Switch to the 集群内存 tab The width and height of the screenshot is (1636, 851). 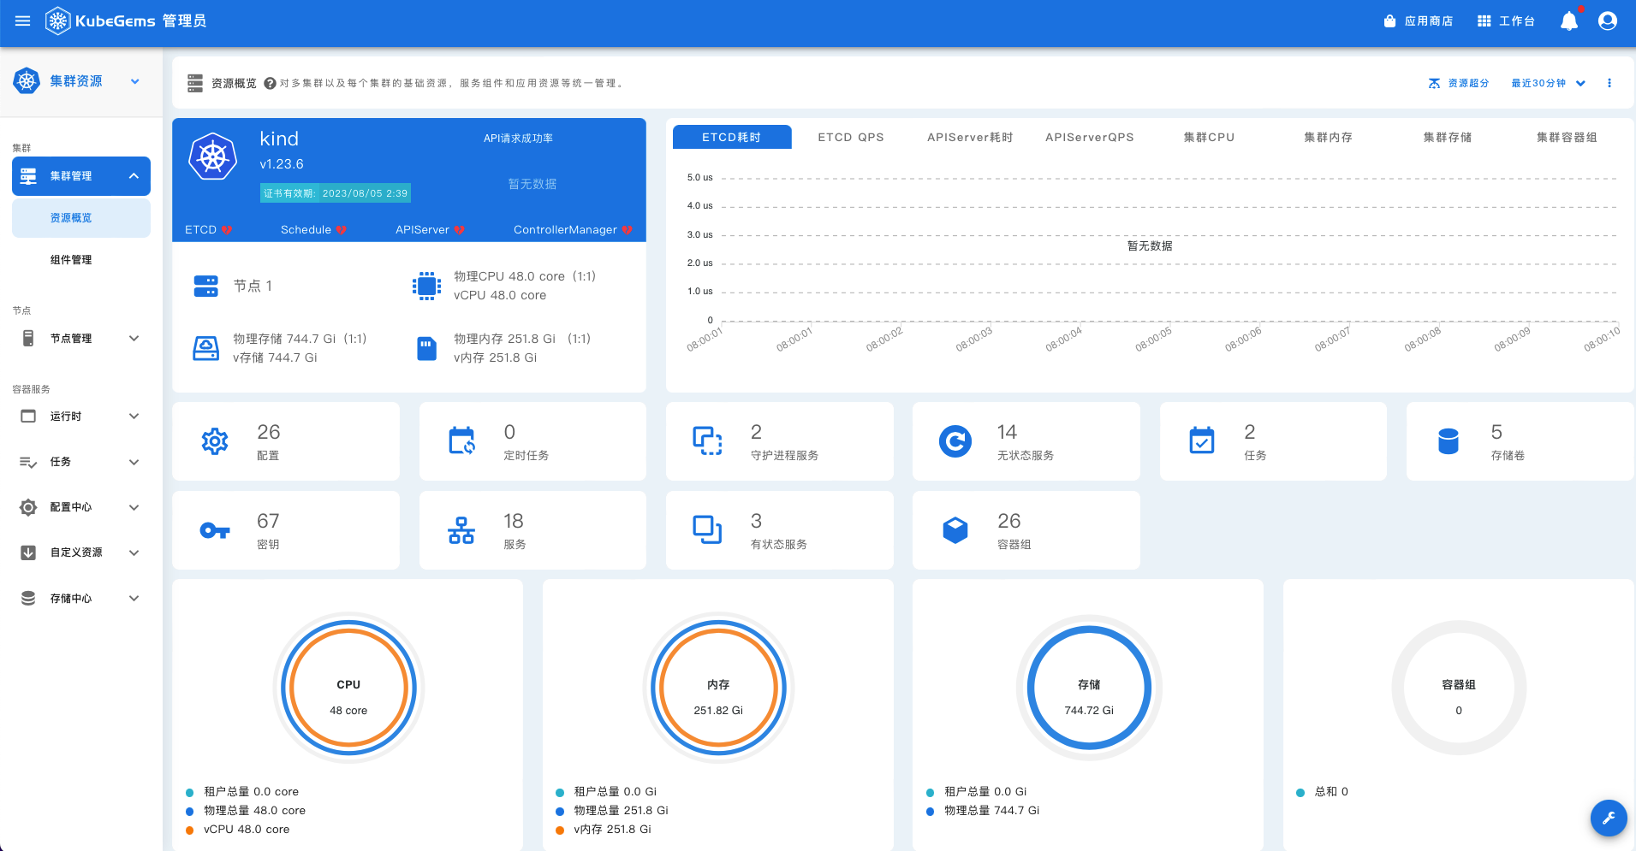pos(1329,137)
